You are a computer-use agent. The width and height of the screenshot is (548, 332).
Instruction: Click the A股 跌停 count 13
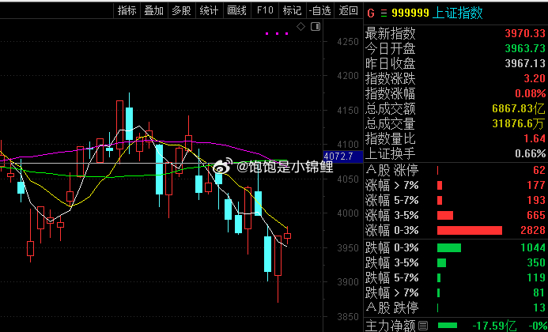point(539,307)
